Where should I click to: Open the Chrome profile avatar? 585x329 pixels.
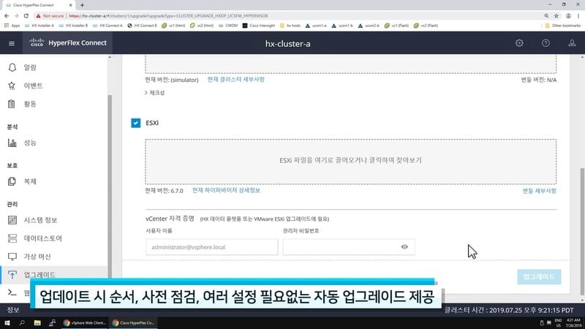[x=568, y=16]
